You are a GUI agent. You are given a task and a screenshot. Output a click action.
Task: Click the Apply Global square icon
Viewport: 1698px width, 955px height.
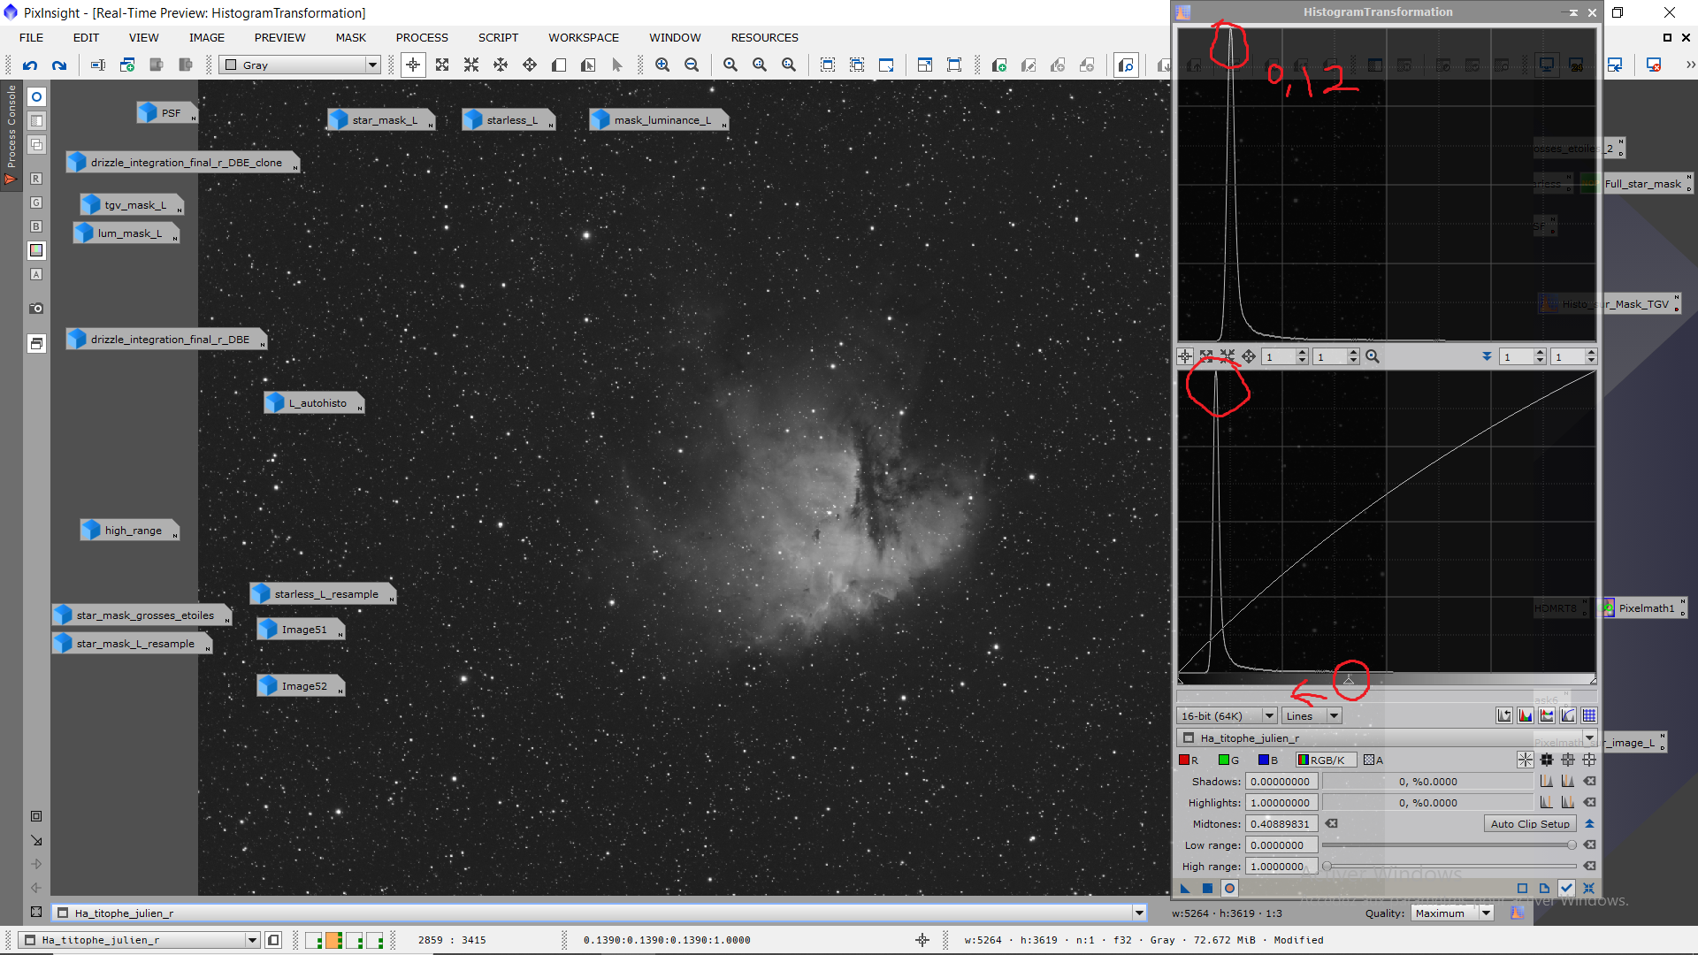1207,888
